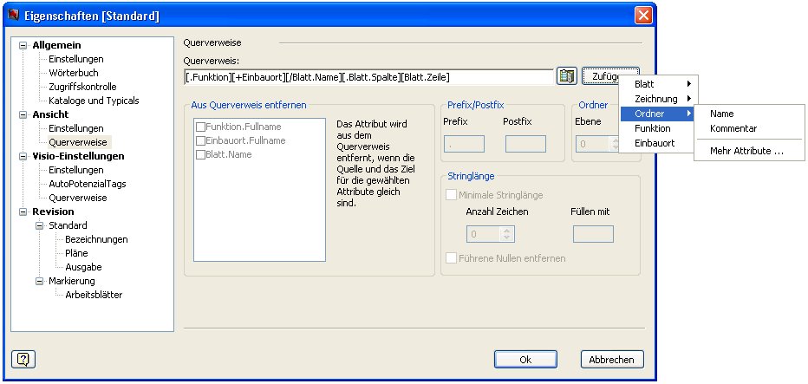Collapse the Allgemein tree node

(x=23, y=45)
